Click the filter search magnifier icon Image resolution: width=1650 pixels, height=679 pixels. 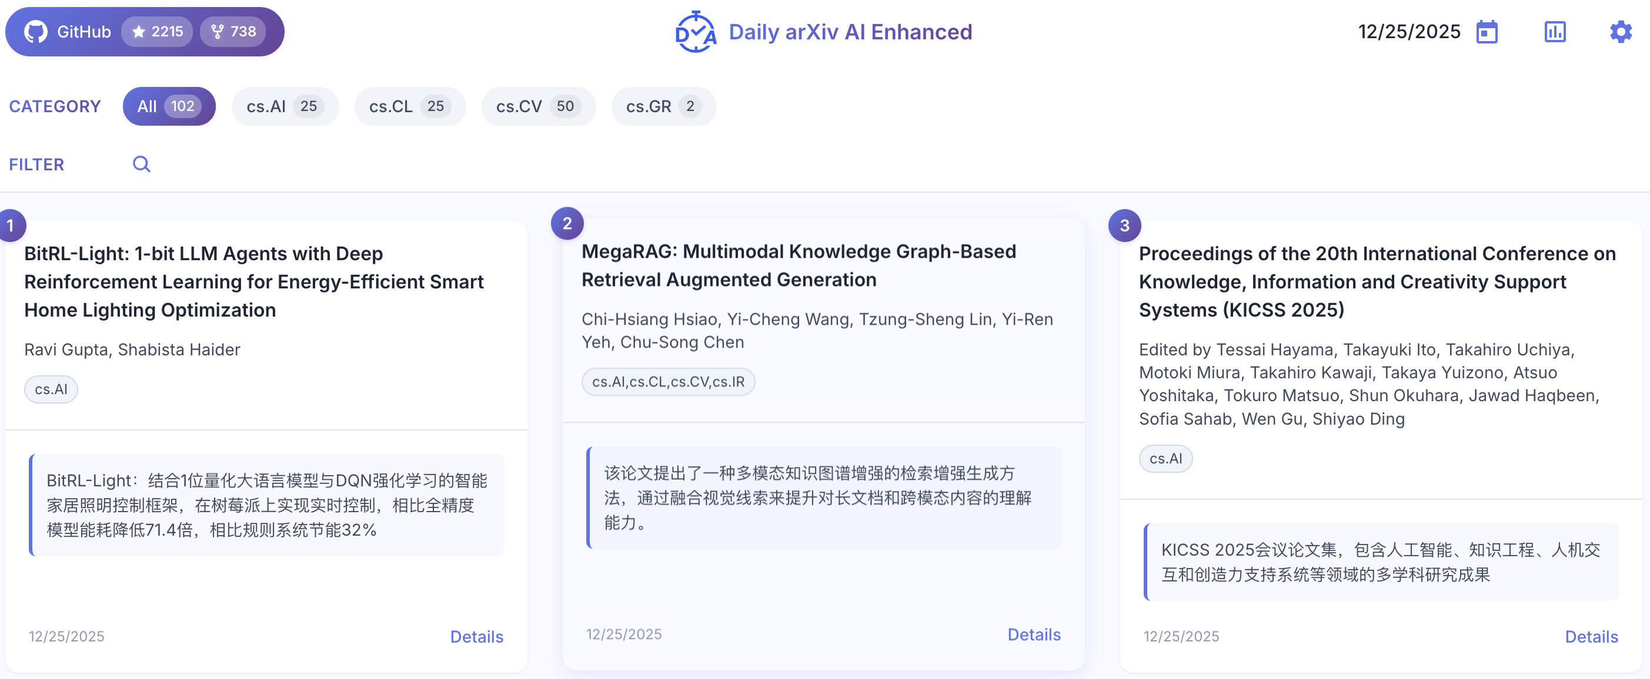pos(142,164)
